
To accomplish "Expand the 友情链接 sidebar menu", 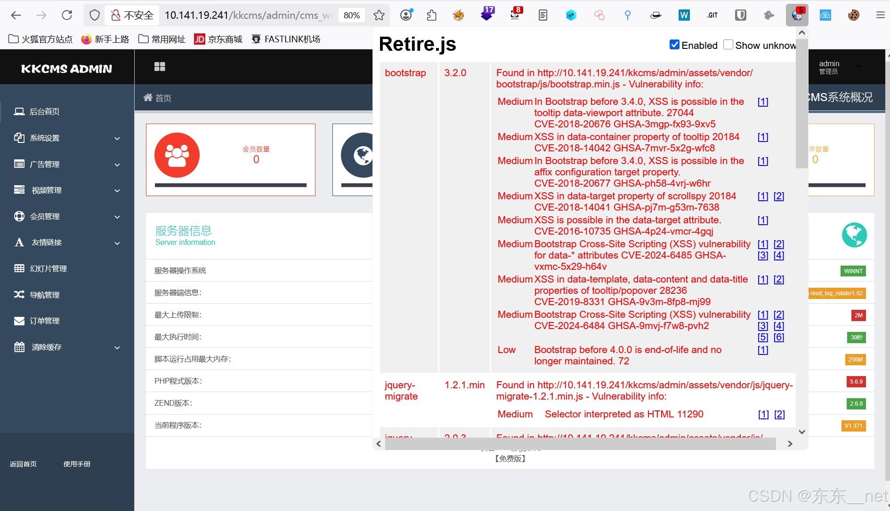I will tap(67, 242).
